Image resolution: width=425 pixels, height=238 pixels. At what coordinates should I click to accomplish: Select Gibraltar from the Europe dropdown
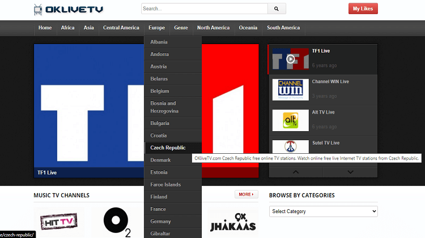point(173,233)
